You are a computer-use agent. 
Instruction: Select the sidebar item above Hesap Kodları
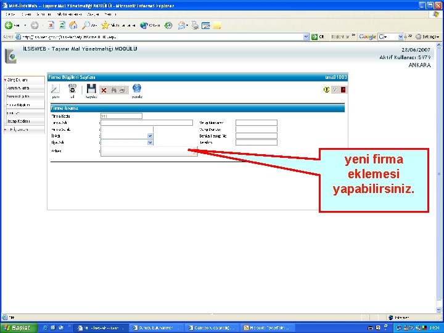[14, 113]
